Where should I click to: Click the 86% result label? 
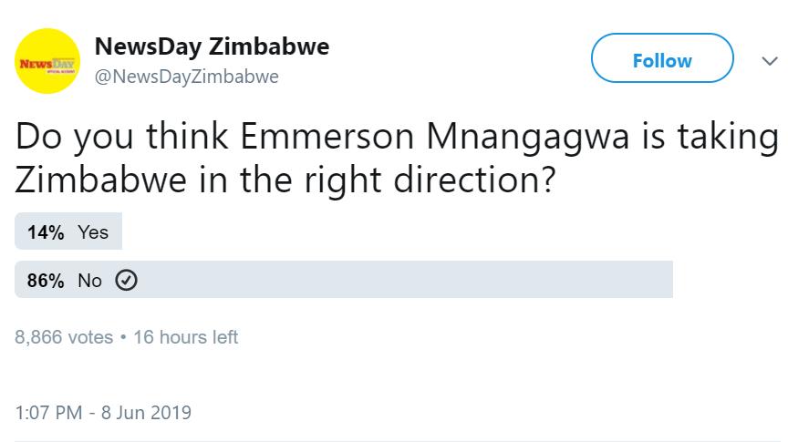(x=46, y=281)
